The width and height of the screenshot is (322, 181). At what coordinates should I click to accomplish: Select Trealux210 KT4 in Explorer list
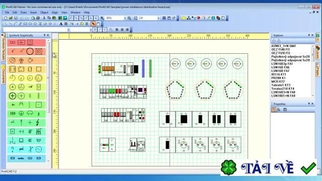pyautogui.click(x=283, y=88)
